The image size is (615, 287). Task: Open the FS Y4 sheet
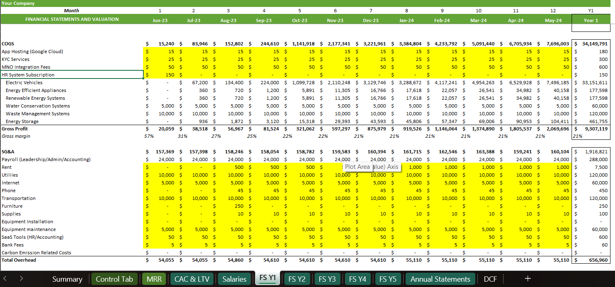(358, 279)
